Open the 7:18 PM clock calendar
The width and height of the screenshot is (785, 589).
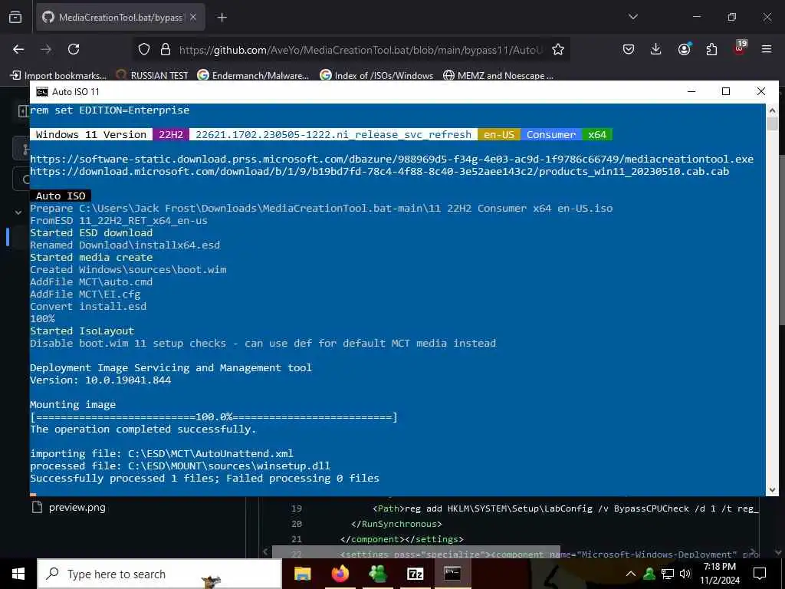pos(719,574)
